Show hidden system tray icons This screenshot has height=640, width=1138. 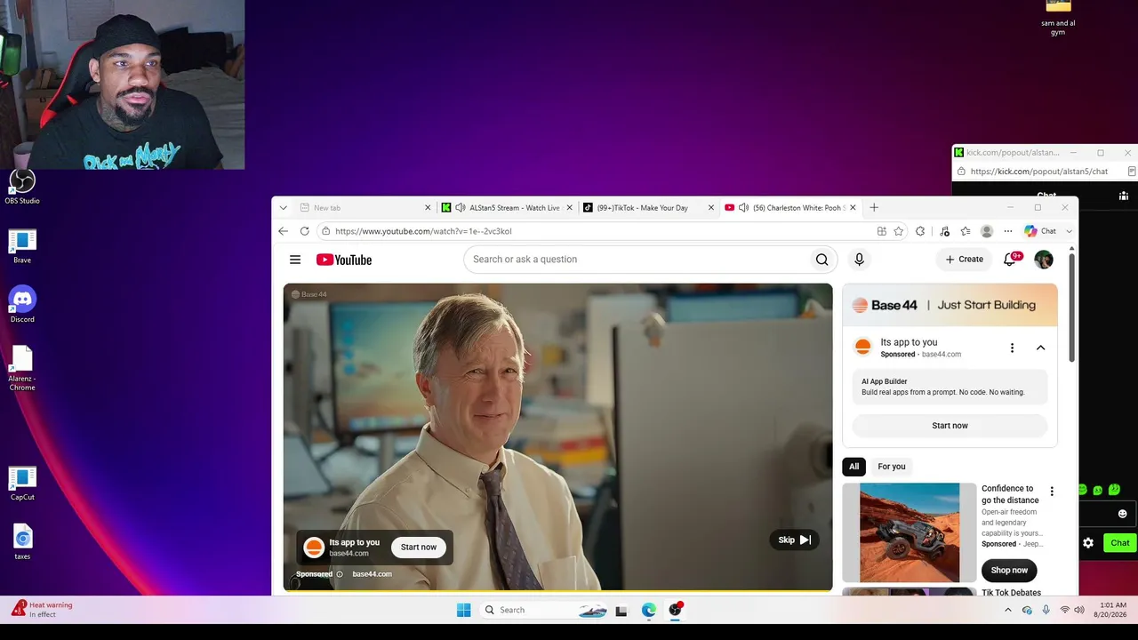[x=1007, y=610]
